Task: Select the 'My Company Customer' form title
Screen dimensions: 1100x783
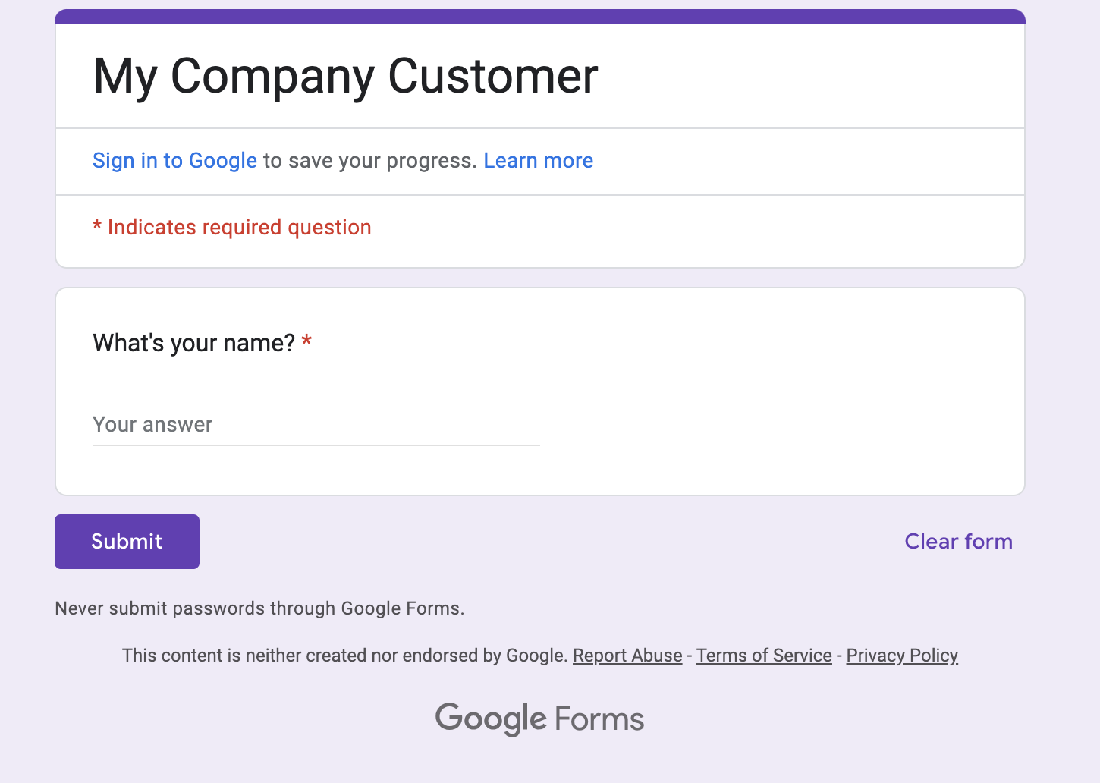Action: click(x=346, y=76)
